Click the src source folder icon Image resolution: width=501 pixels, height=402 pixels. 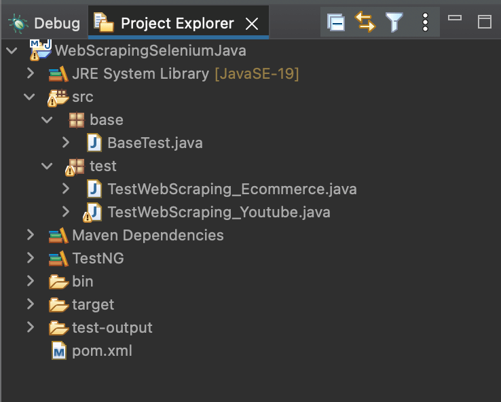[58, 98]
